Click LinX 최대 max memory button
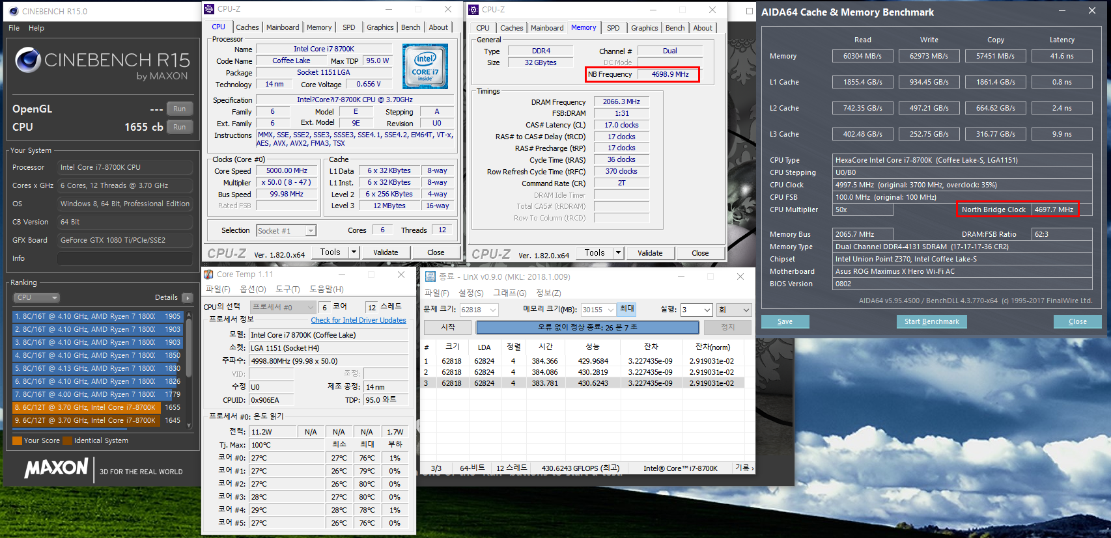The width and height of the screenshot is (1111, 538). 626,309
